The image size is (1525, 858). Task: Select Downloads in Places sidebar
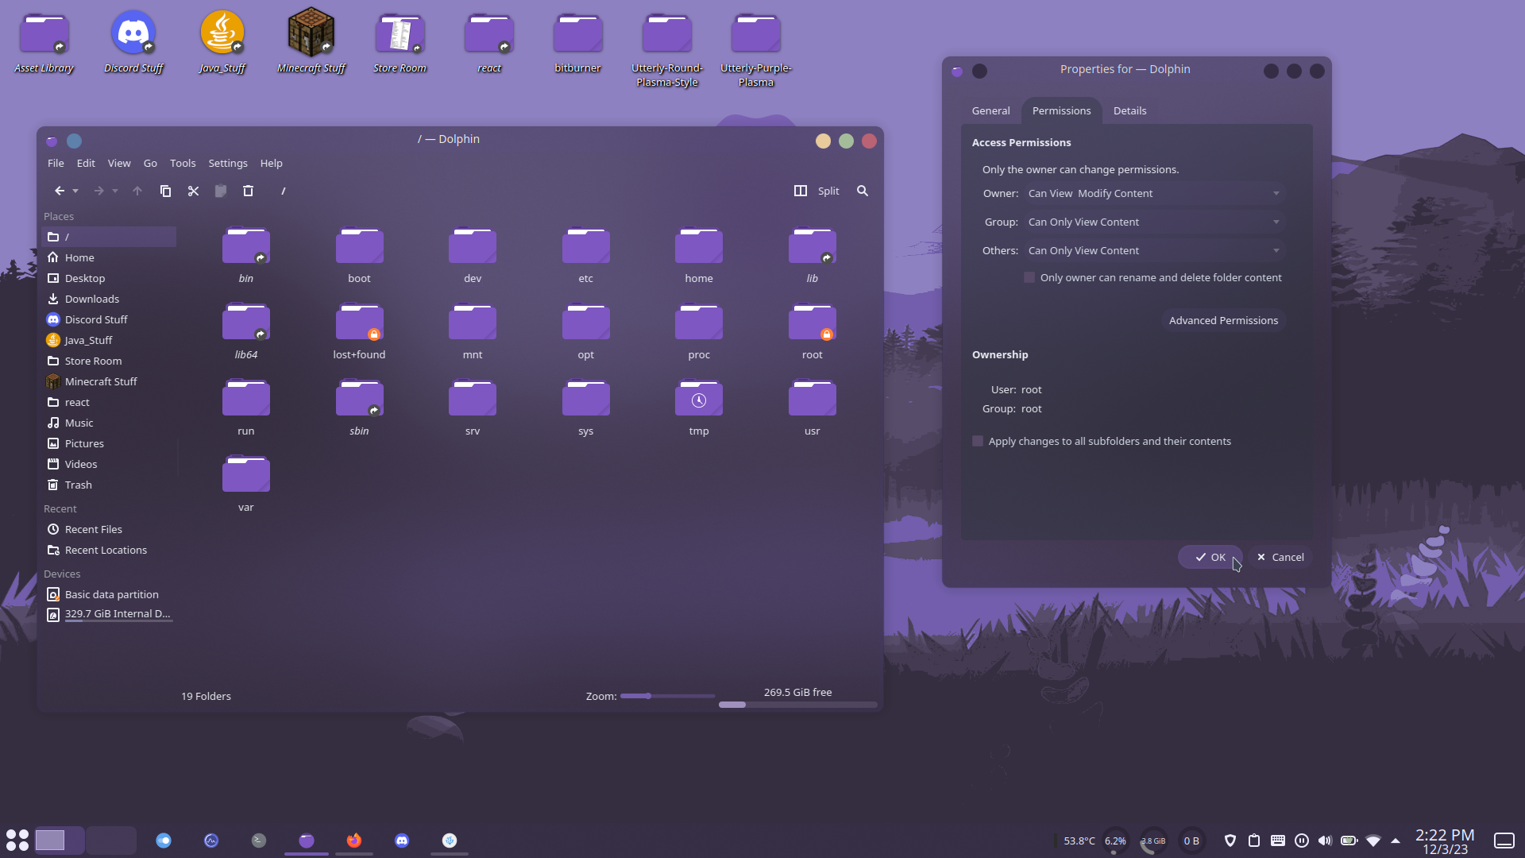pos(92,299)
